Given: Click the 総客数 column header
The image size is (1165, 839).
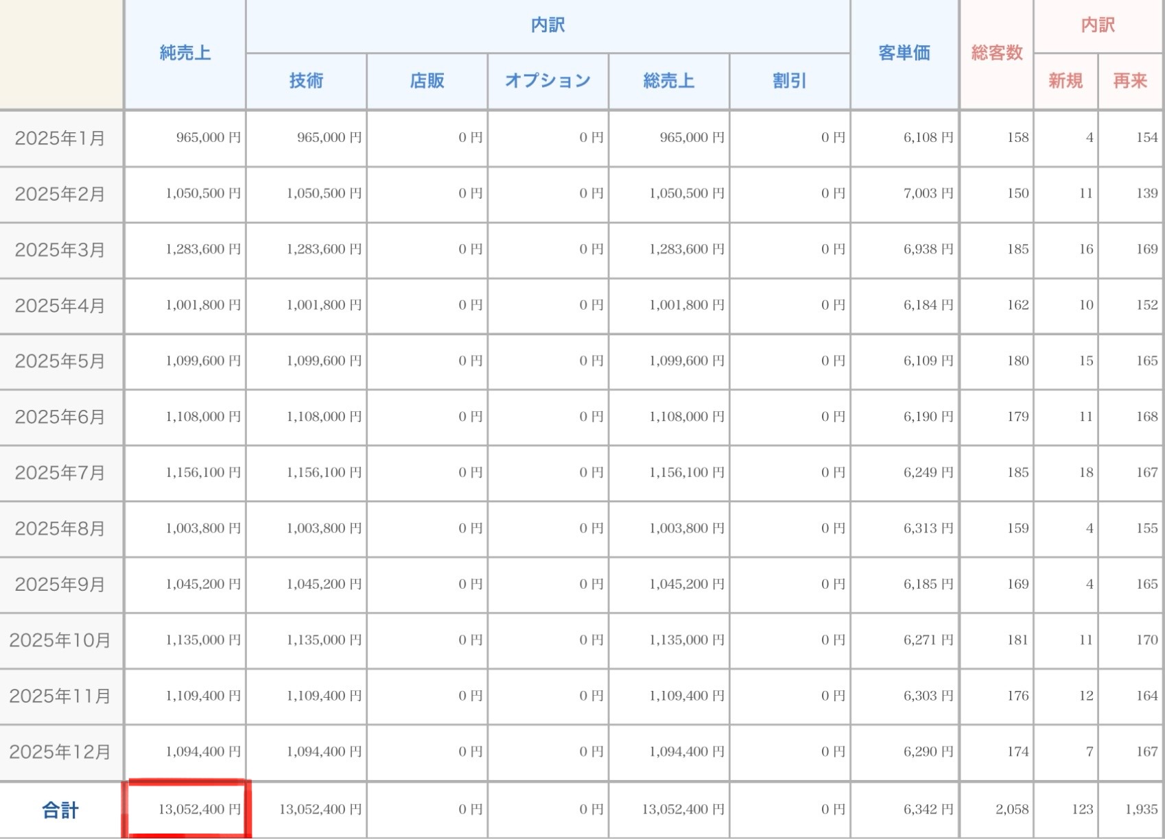Looking at the screenshot, I should tap(996, 53).
